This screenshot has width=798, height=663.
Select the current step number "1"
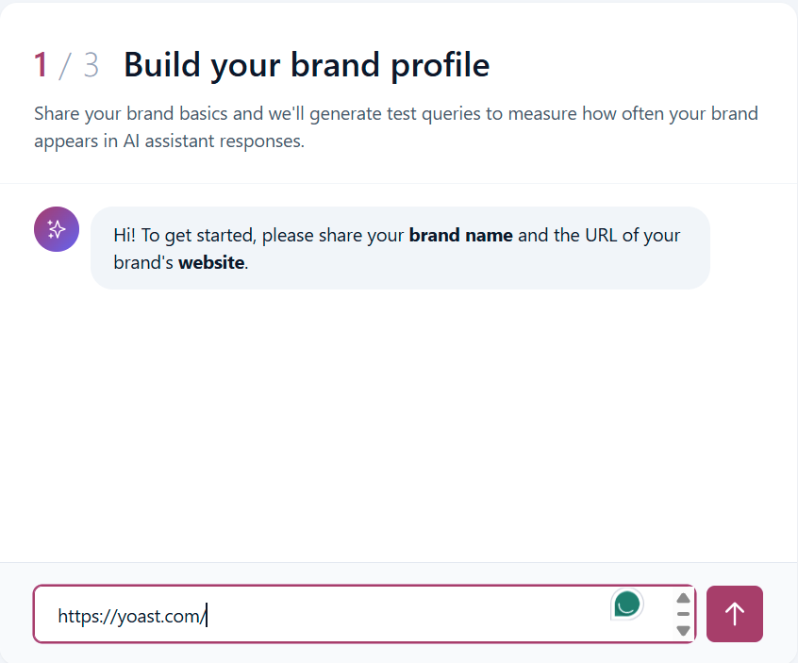coord(42,65)
